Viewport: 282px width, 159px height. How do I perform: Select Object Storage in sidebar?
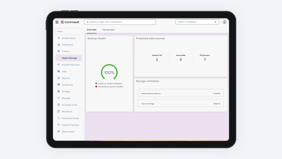(69, 58)
